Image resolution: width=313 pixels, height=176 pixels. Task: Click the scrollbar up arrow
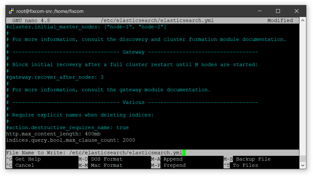[x=303, y=20]
